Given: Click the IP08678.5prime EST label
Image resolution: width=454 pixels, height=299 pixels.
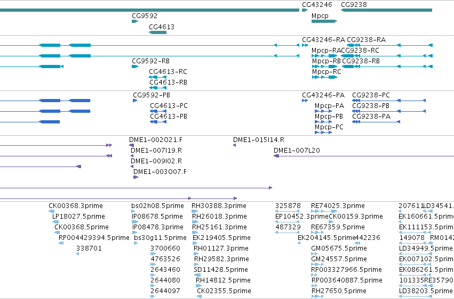Looking at the screenshot, I should click(157, 217).
